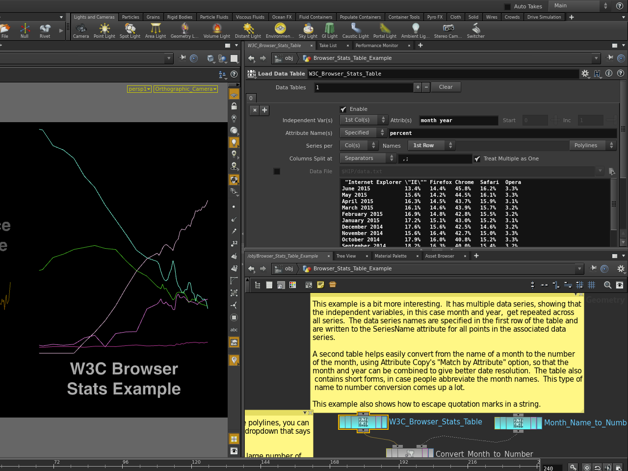Select the Point Light shelf tool
628x471 pixels.
[104, 29]
